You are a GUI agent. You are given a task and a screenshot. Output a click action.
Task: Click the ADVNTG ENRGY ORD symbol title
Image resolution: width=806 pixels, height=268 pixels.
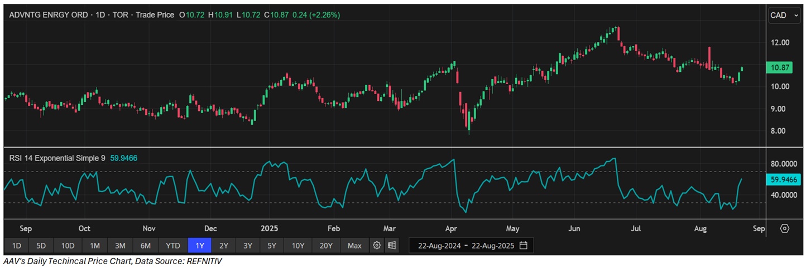pos(49,15)
